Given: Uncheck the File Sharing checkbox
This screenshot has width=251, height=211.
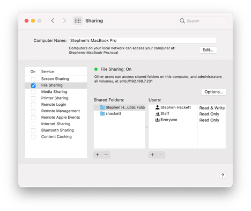Looking at the screenshot, I should tap(33, 85).
